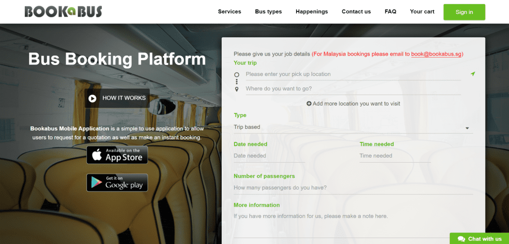Open the App Store download badge
509x244 pixels.
coord(117,155)
